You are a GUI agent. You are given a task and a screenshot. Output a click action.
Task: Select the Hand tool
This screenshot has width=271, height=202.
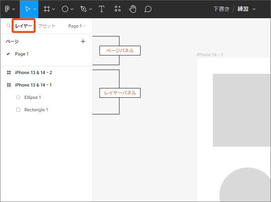pyautogui.click(x=133, y=9)
